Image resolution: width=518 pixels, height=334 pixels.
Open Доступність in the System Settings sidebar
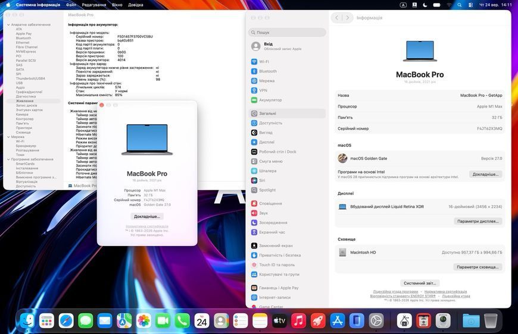point(287,123)
